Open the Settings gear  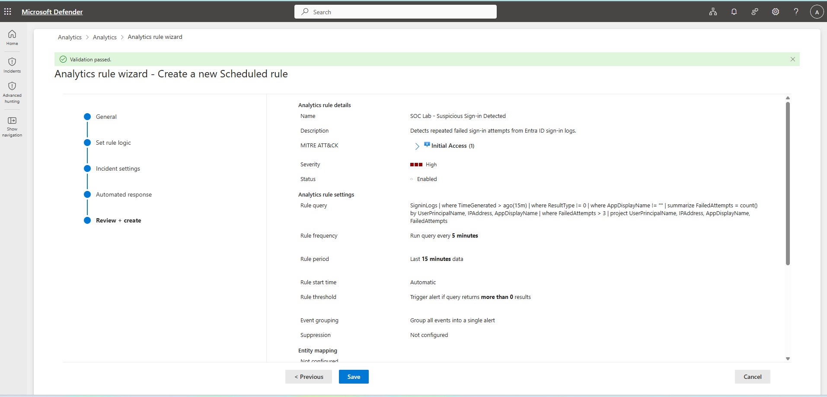775,12
